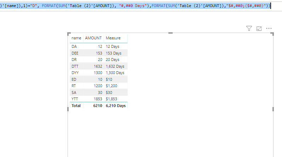Viewport: 282px width, 157px height.
Task: Click the $30 measure cell
Action: pyautogui.click(x=109, y=92)
